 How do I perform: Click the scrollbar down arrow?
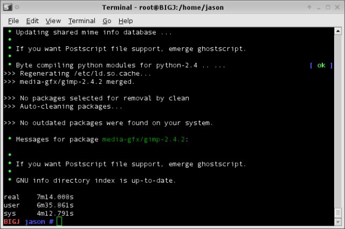pos(338,222)
